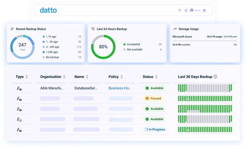Click the Recent Backup Status refresh icon
The width and height of the screenshot is (247, 148).
click(x=12, y=29)
